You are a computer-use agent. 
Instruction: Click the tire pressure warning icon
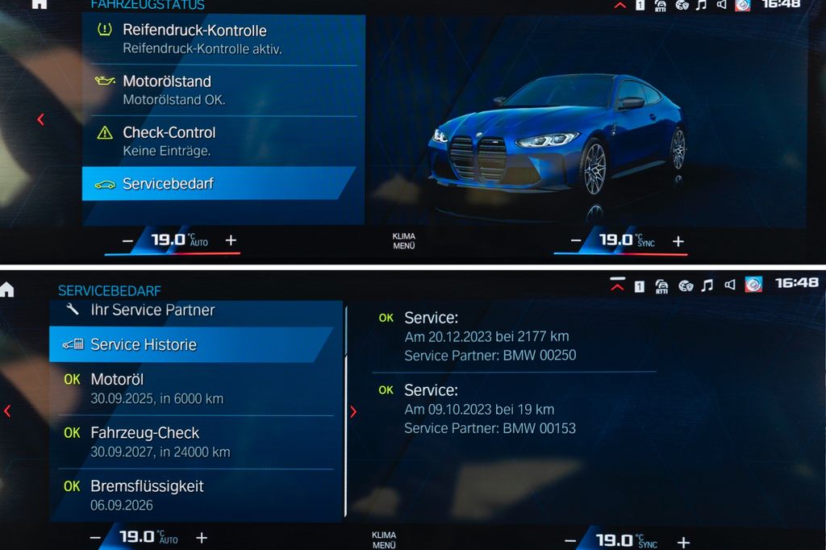point(104,31)
